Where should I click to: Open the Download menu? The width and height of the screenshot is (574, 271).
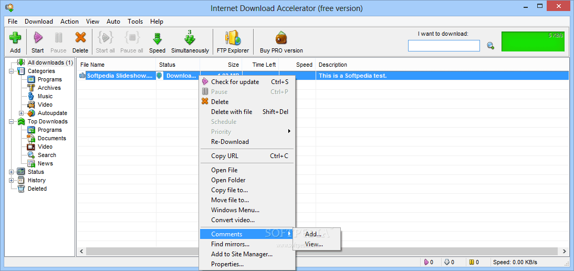tap(39, 21)
